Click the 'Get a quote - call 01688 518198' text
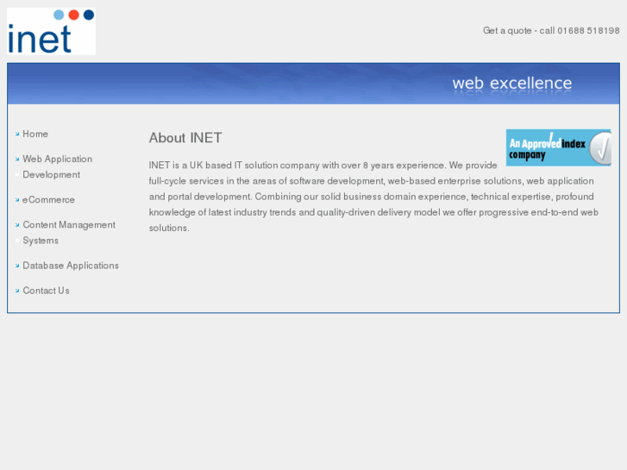The width and height of the screenshot is (627, 470). click(551, 31)
